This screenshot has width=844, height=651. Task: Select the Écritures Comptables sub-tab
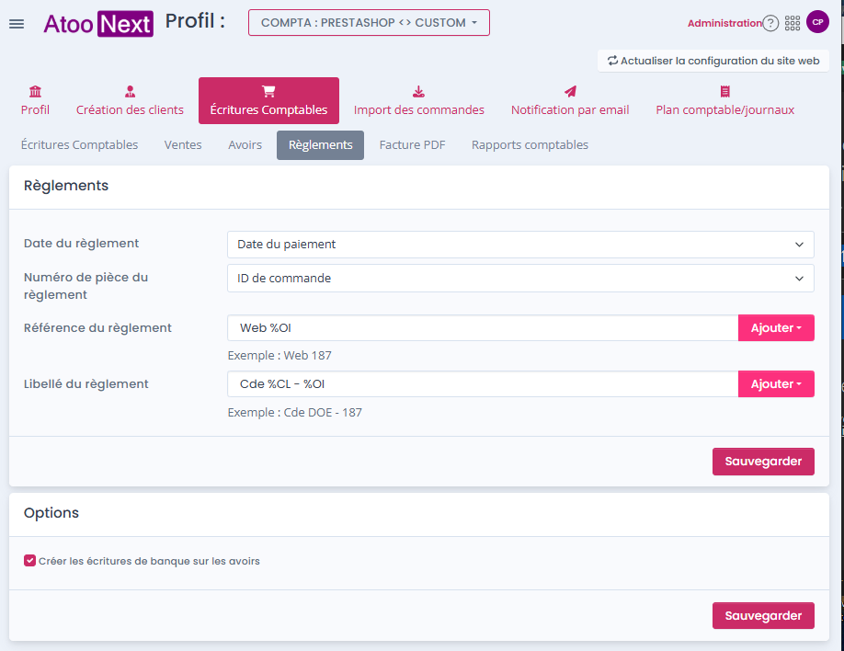pyautogui.click(x=80, y=145)
